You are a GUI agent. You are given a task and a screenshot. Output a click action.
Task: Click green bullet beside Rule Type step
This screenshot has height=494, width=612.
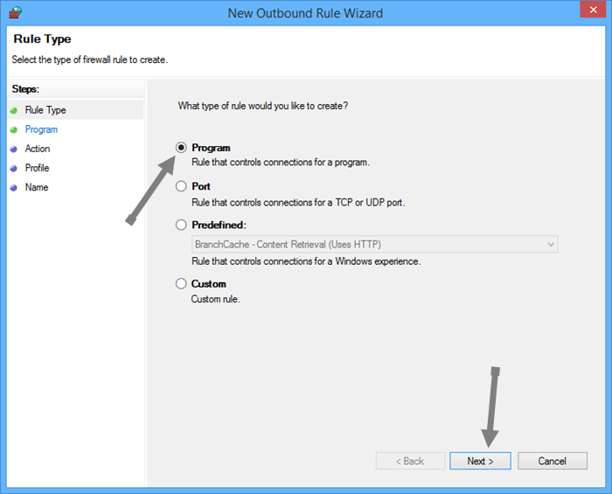point(14,110)
